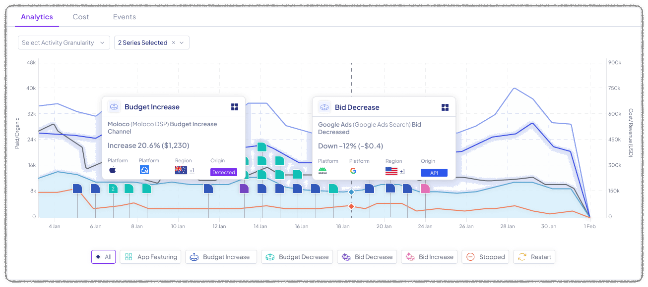Clear selected series with the x
This screenshot has width=648, height=287.
(174, 43)
